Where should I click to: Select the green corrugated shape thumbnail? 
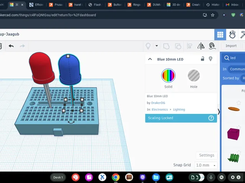point(234,158)
